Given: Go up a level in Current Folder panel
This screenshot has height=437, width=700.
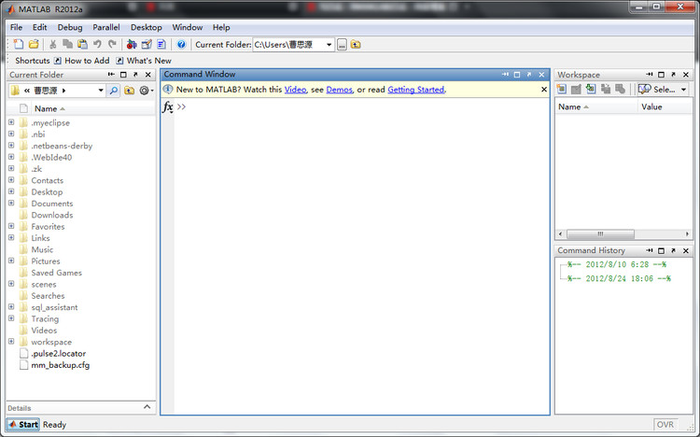Looking at the screenshot, I should point(129,91).
